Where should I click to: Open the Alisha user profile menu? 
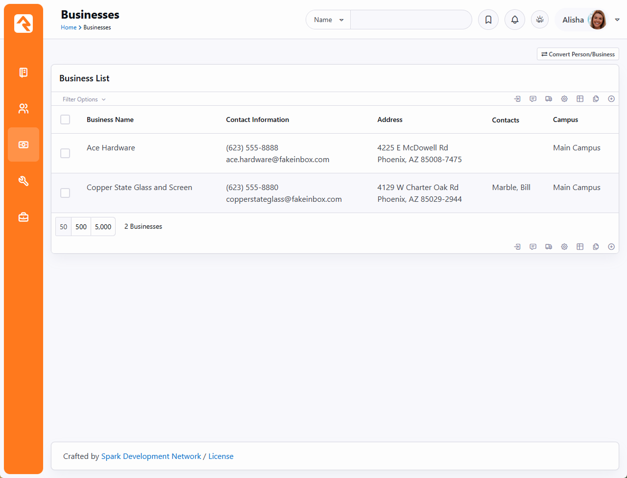point(587,20)
